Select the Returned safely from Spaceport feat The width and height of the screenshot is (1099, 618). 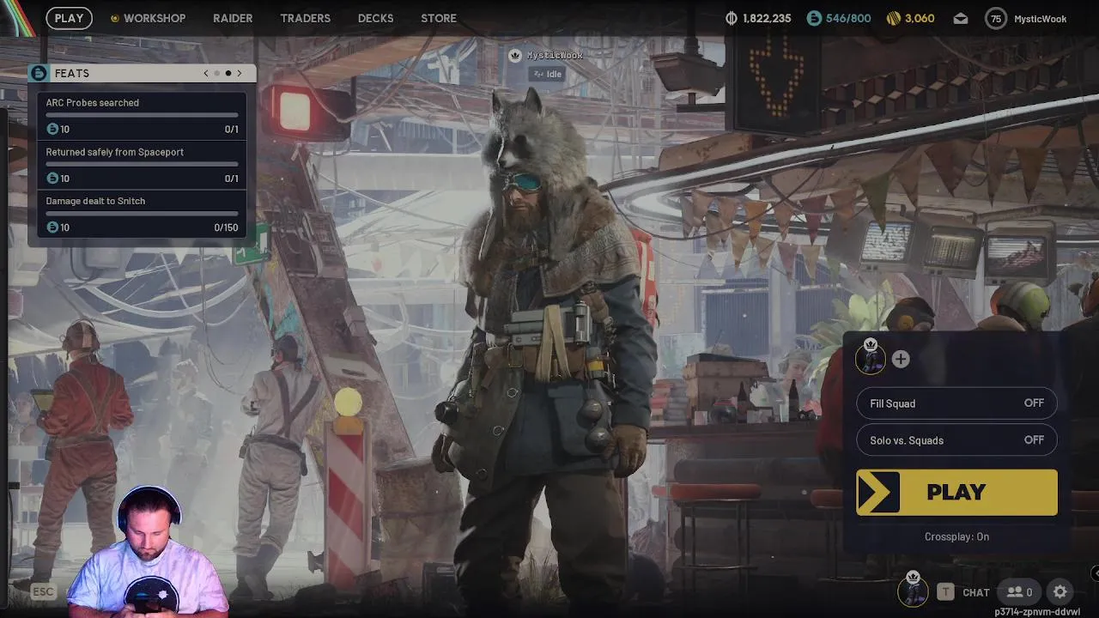[x=142, y=165]
